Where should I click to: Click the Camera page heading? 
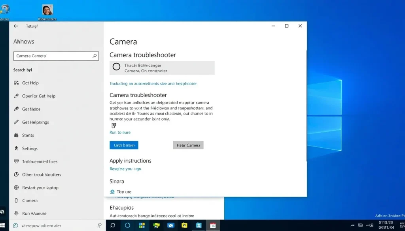tap(123, 41)
